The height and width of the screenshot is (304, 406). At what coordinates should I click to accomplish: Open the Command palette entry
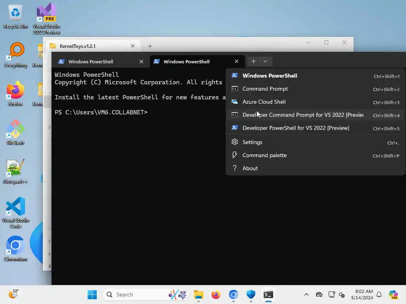pyautogui.click(x=315, y=155)
